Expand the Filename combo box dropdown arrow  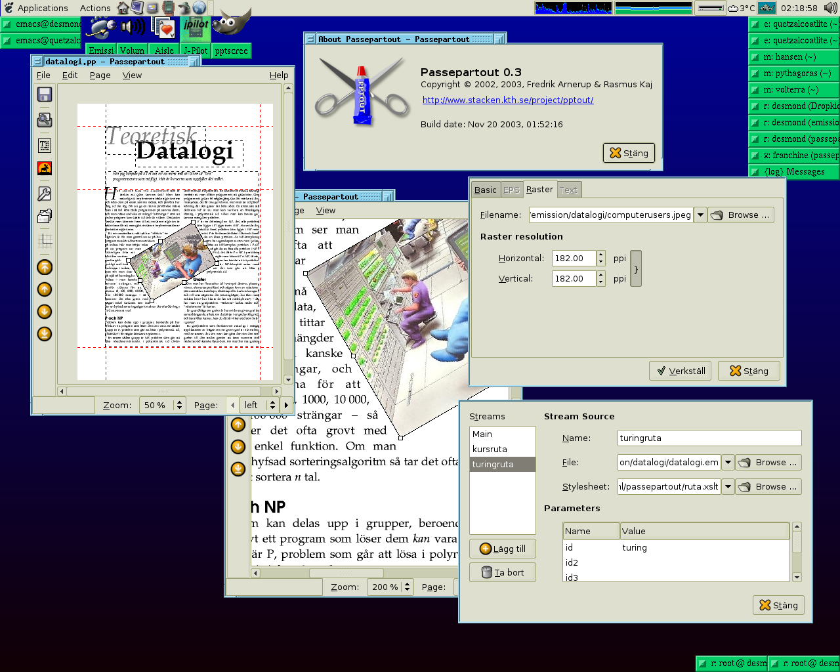point(700,215)
